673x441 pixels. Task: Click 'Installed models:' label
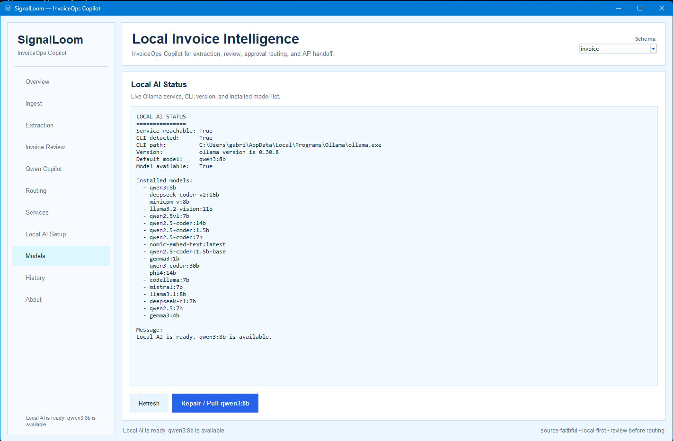pos(164,180)
